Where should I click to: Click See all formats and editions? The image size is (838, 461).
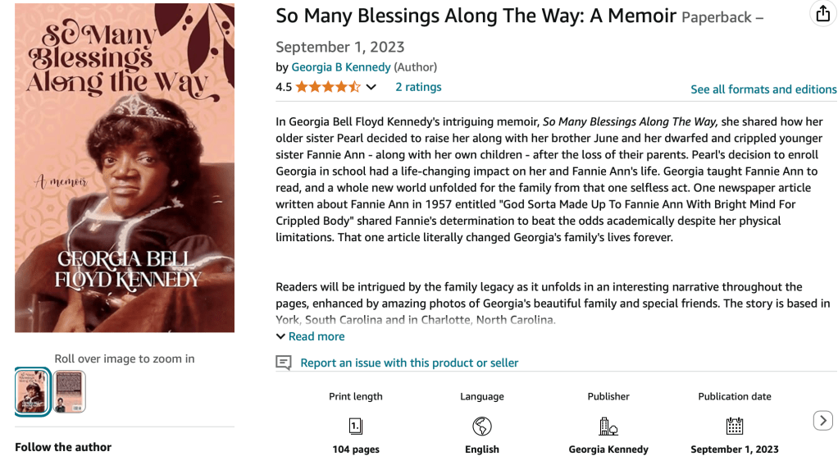click(763, 89)
